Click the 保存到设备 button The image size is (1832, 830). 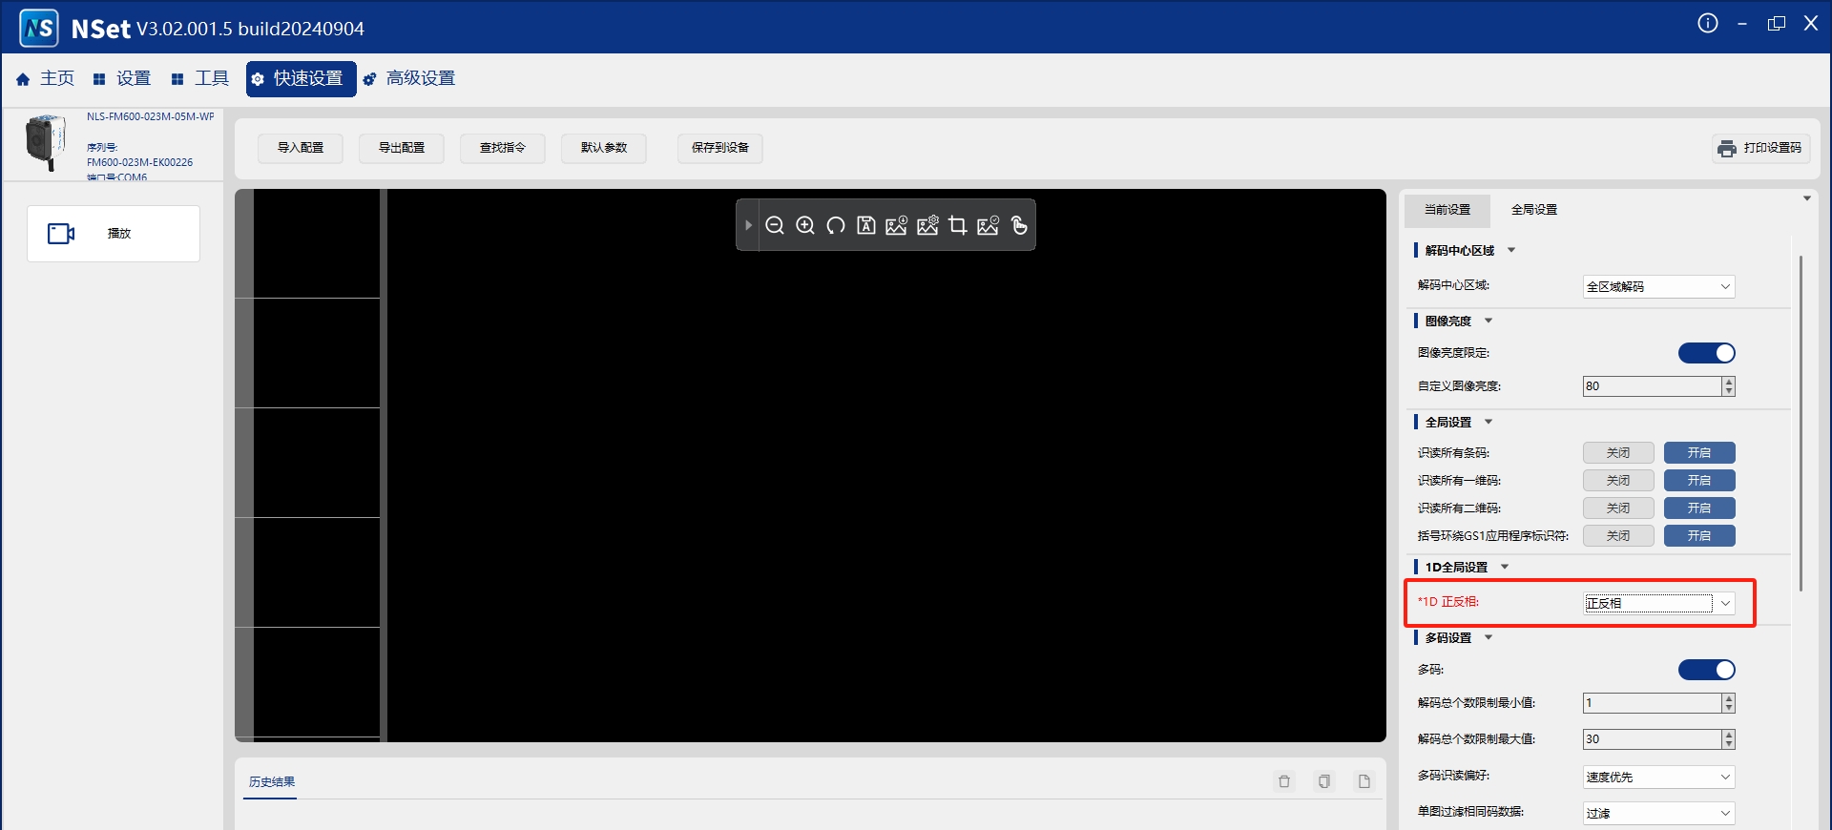pos(720,148)
